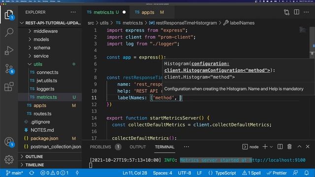Image resolution: width=315 pixels, height=177 pixels.
Task: Create a new terminal with plus icon
Action: (265, 147)
